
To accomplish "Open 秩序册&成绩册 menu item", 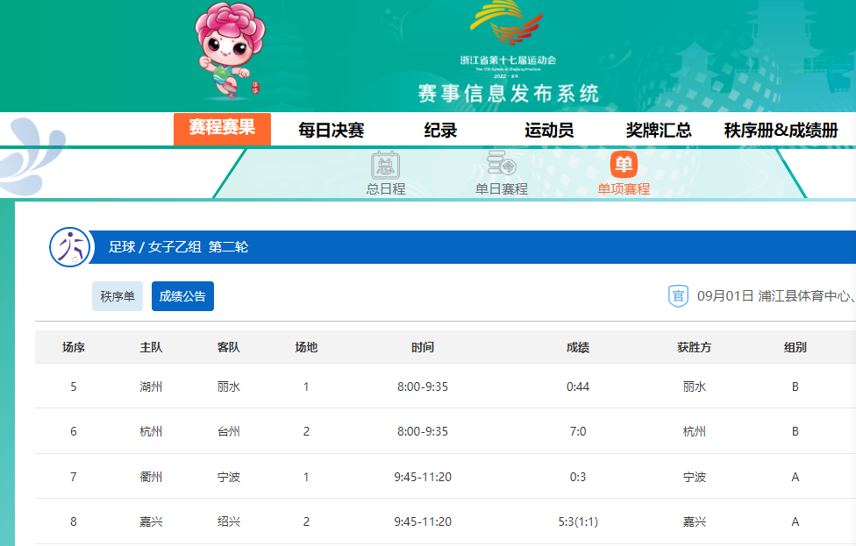I will point(781,131).
